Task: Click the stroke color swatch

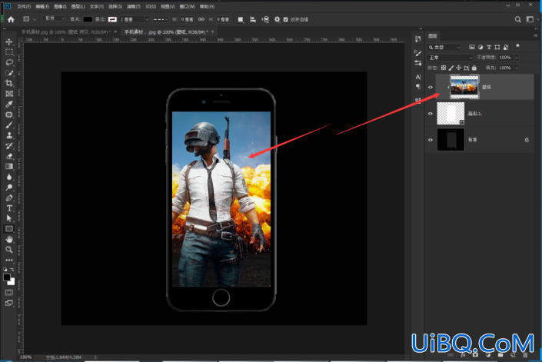Action: [x=112, y=19]
